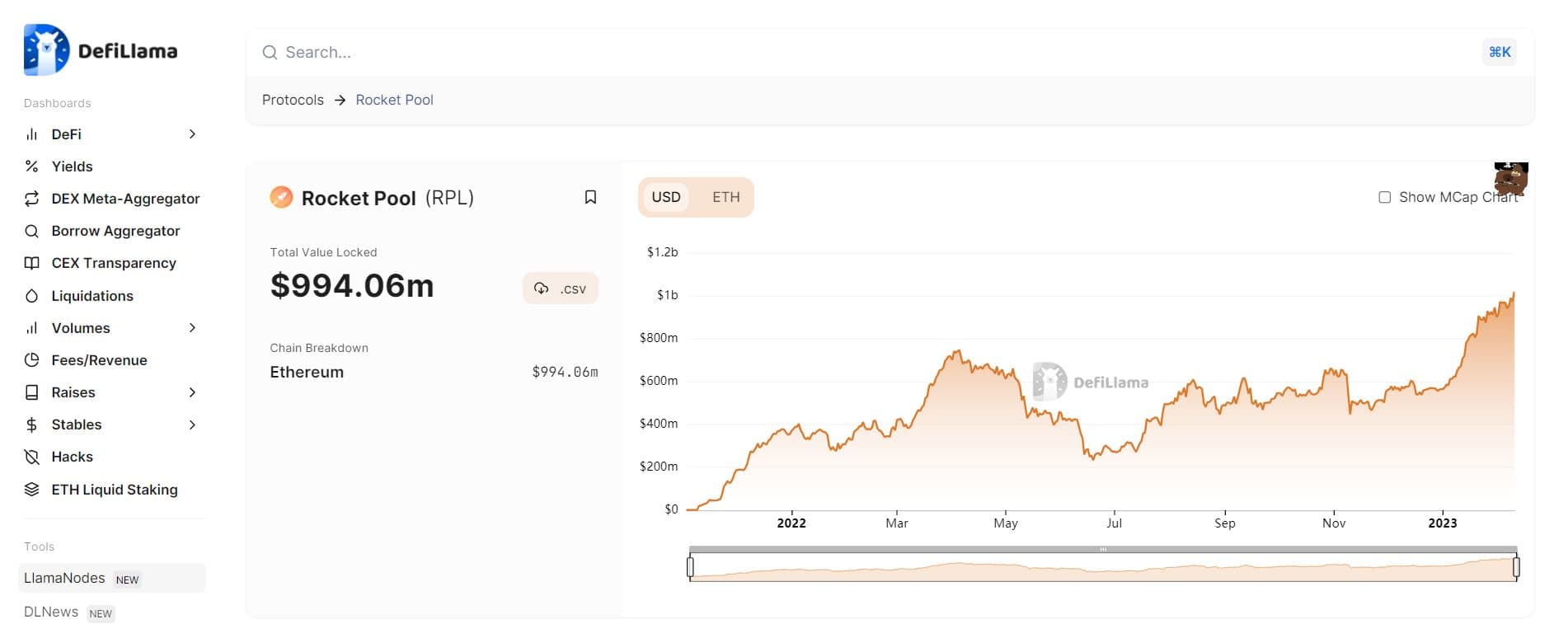
Task: Click the $994.06m total value locked
Action: (352, 286)
